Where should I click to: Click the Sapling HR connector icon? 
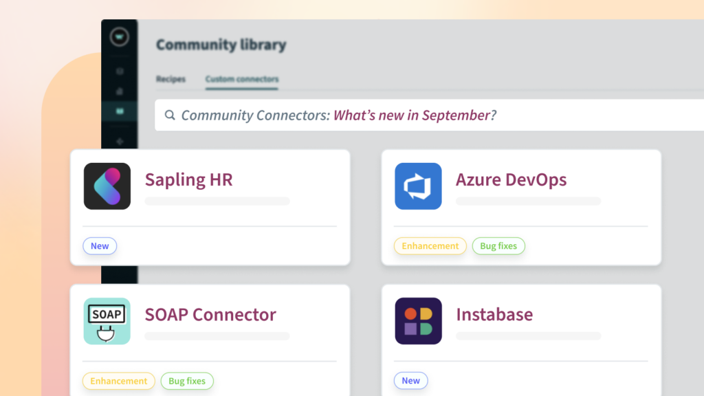(x=107, y=186)
